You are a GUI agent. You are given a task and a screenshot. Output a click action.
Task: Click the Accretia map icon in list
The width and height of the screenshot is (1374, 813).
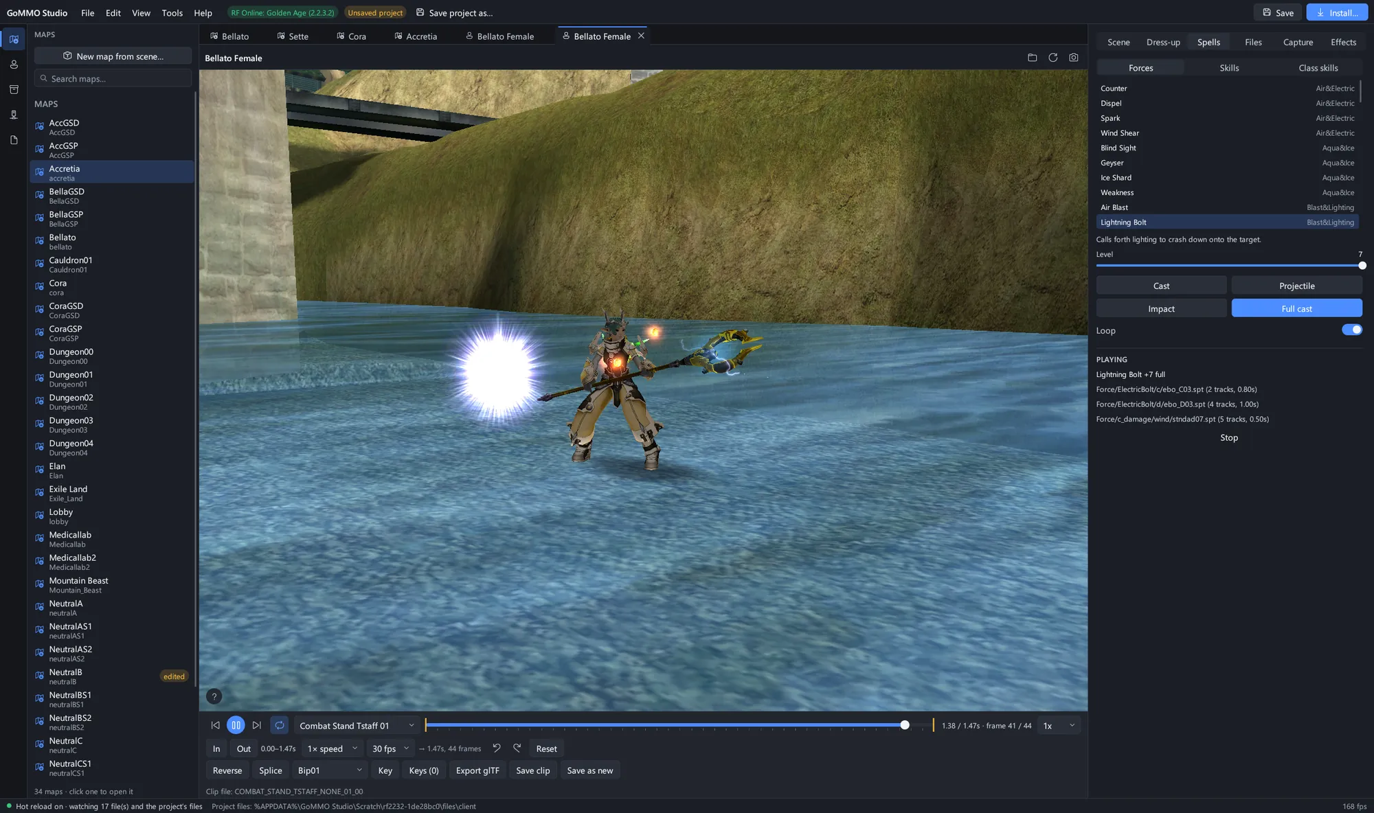pos(40,172)
